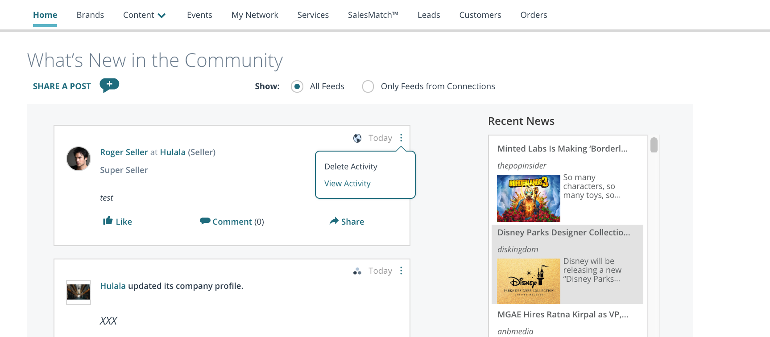Click the connections visibility icon on Hulala post
This screenshot has width=770, height=337.
[x=357, y=271]
